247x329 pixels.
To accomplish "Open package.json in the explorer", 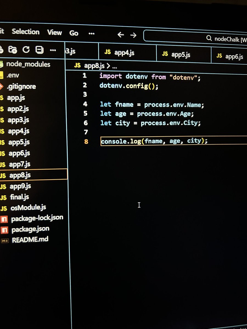I will point(30,229).
